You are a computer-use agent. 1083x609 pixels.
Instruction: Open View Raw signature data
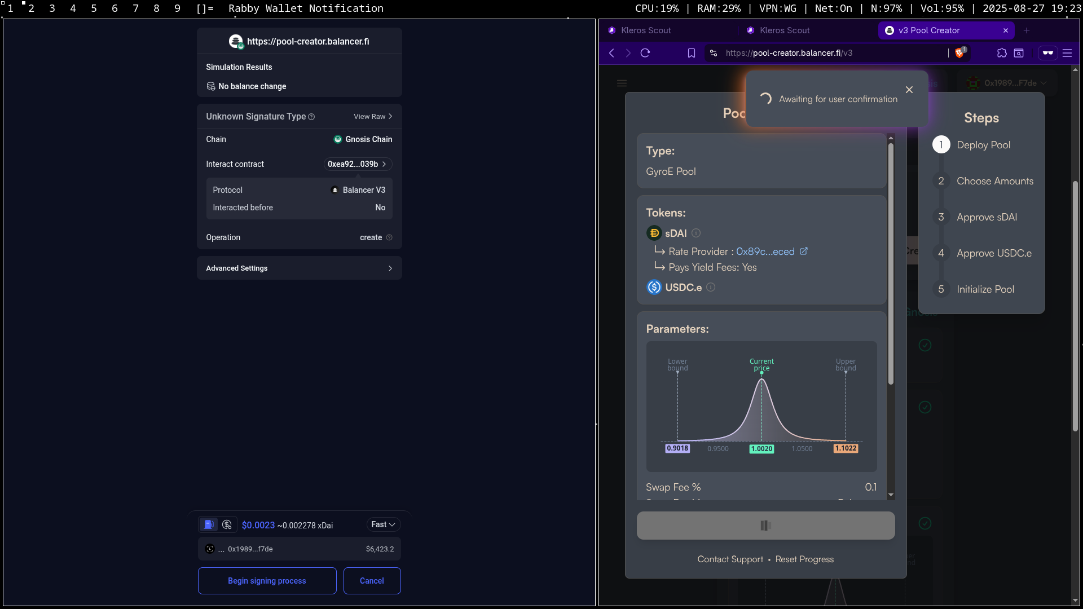tap(373, 117)
